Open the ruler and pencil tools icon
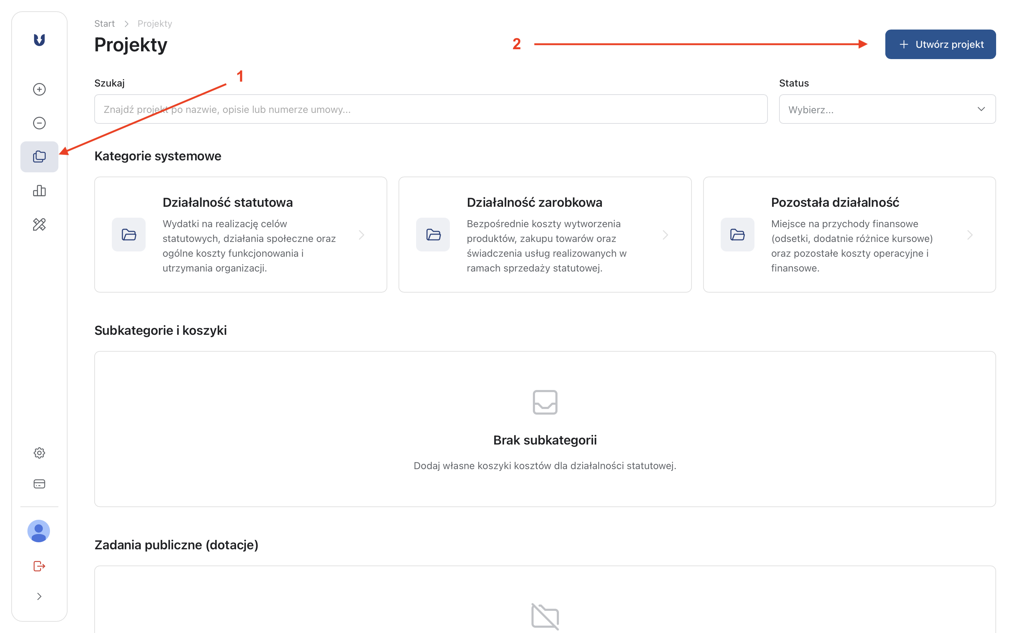This screenshot has height=633, width=1013. pos(39,225)
